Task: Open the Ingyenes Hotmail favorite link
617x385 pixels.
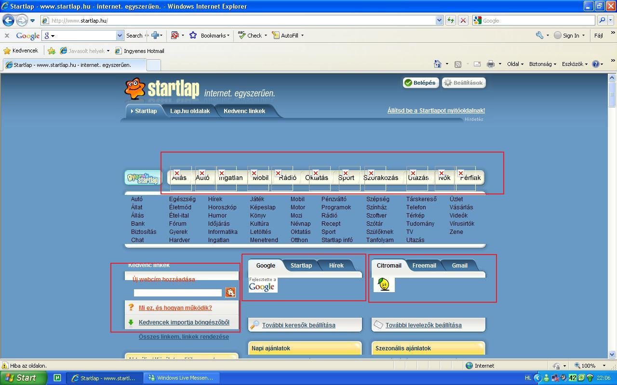Action: pyautogui.click(x=139, y=51)
